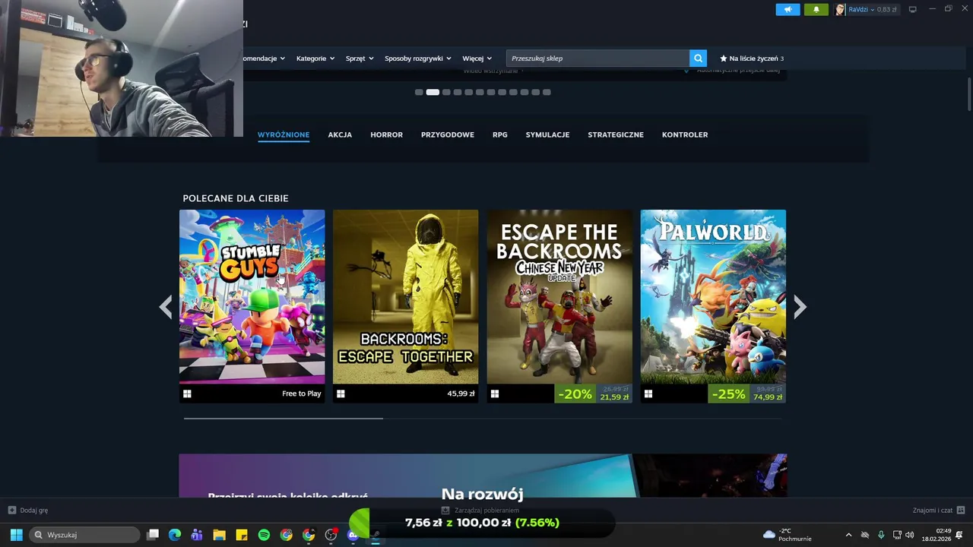Viewport: 973px width, 547px height.
Task: Launch Microsoft Edge from the taskbar
Action: (175, 535)
